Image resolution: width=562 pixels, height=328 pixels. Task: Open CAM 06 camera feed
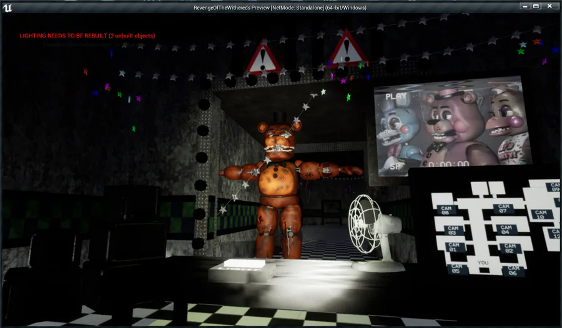click(x=513, y=271)
